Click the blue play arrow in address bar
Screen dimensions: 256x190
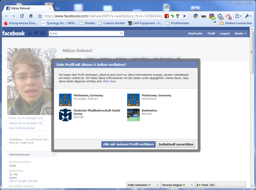tap(185, 16)
